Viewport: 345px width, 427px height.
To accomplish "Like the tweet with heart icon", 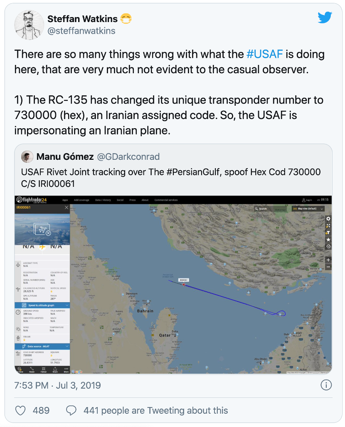I will pyautogui.click(x=20, y=410).
